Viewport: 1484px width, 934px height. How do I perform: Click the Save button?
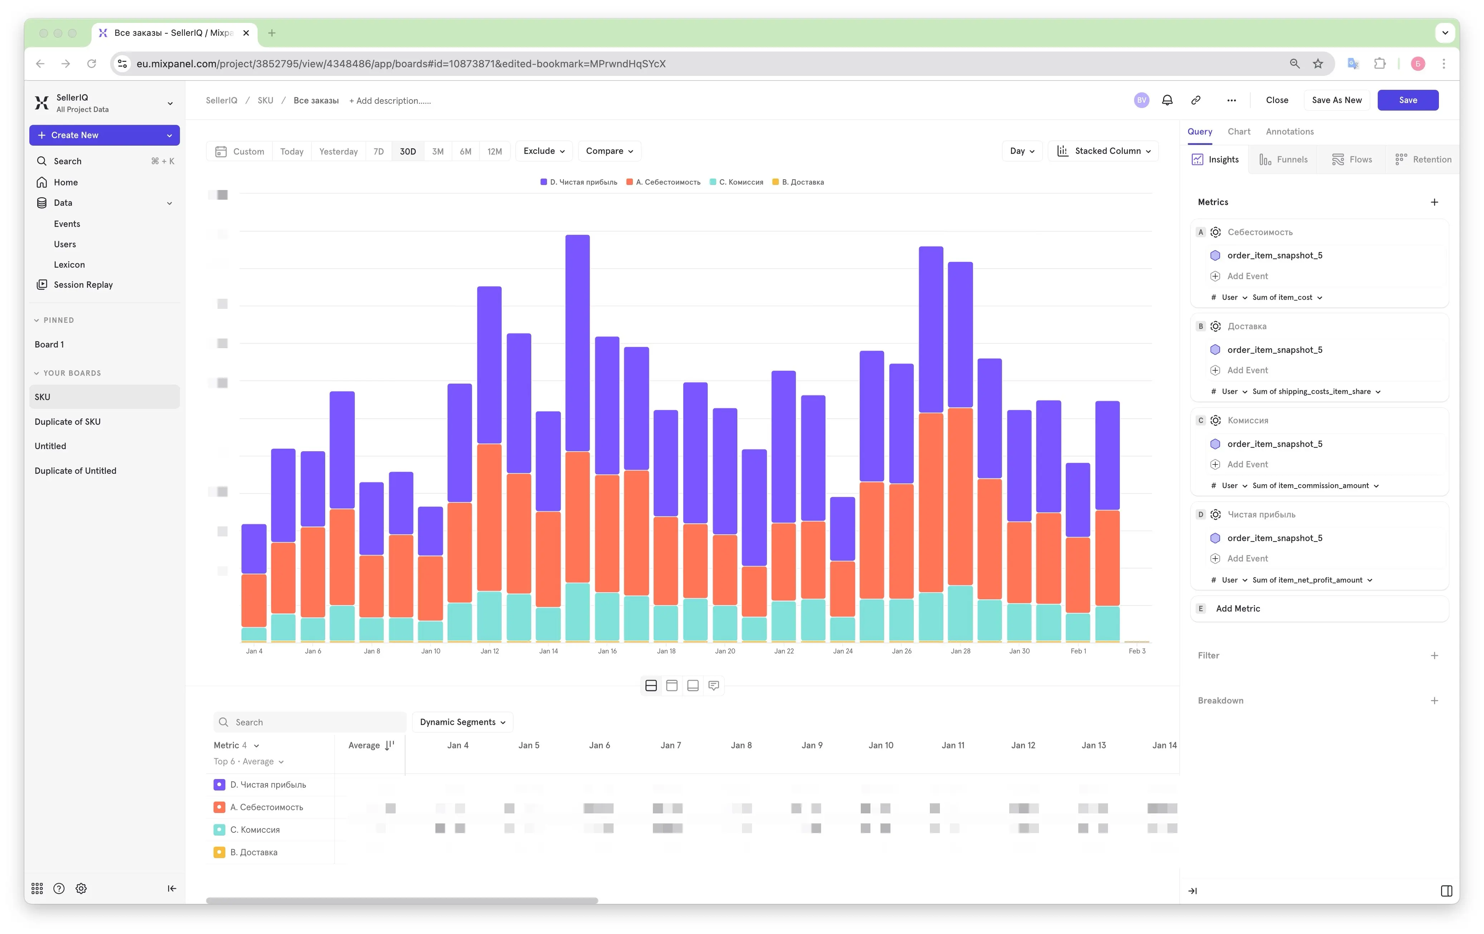[1407, 101]
